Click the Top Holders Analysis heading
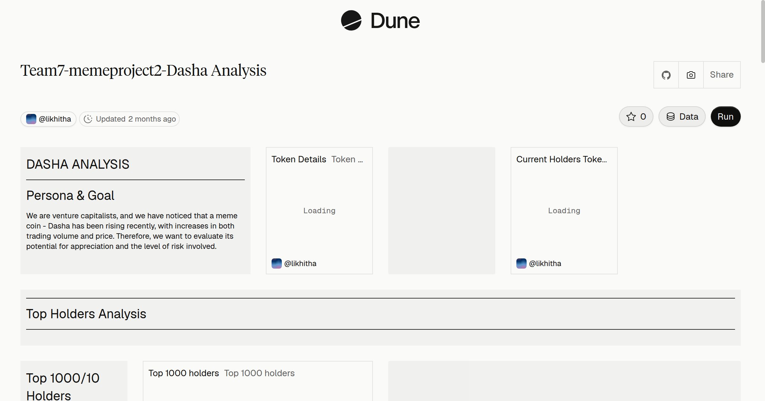This screenshot has height=401, width=765. point(86,314)
